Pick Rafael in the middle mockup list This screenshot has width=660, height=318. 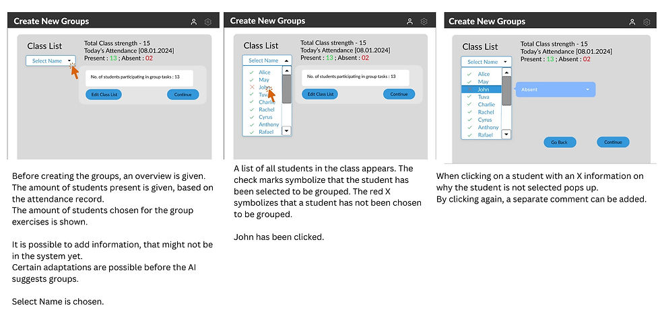point(267,132)
